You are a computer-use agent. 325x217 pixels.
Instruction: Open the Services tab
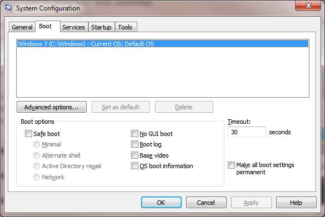click(x=73, y=27)
